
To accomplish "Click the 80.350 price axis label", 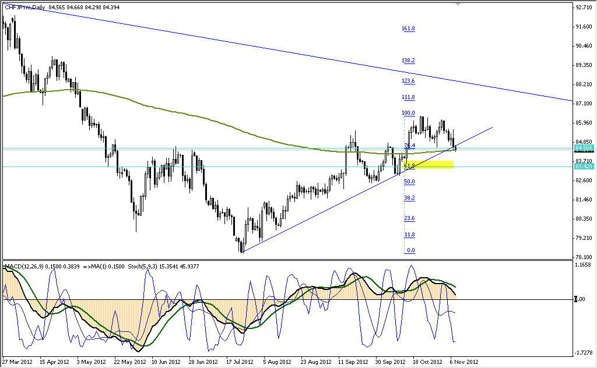I will click(x=584, y=219).
